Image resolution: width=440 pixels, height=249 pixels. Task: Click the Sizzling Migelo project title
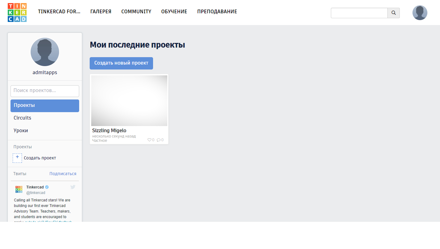click(x=109, y=131)
